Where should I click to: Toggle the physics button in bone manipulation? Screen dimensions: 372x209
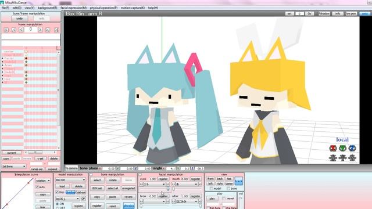pyautogui.click(x=129, y=206)
